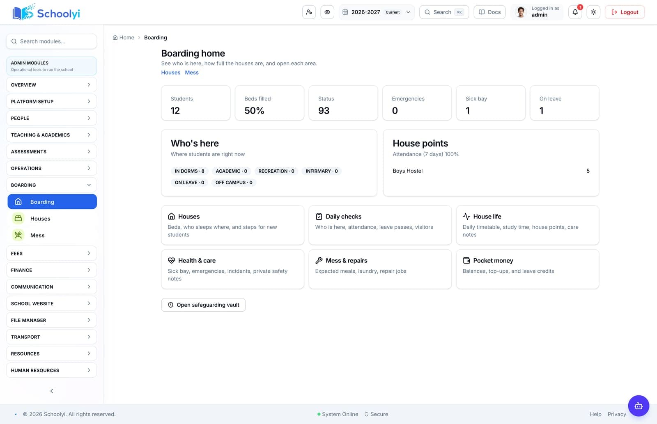
Task: Open the academic year 2026-2027 dropdown
Action: point(377,12)
